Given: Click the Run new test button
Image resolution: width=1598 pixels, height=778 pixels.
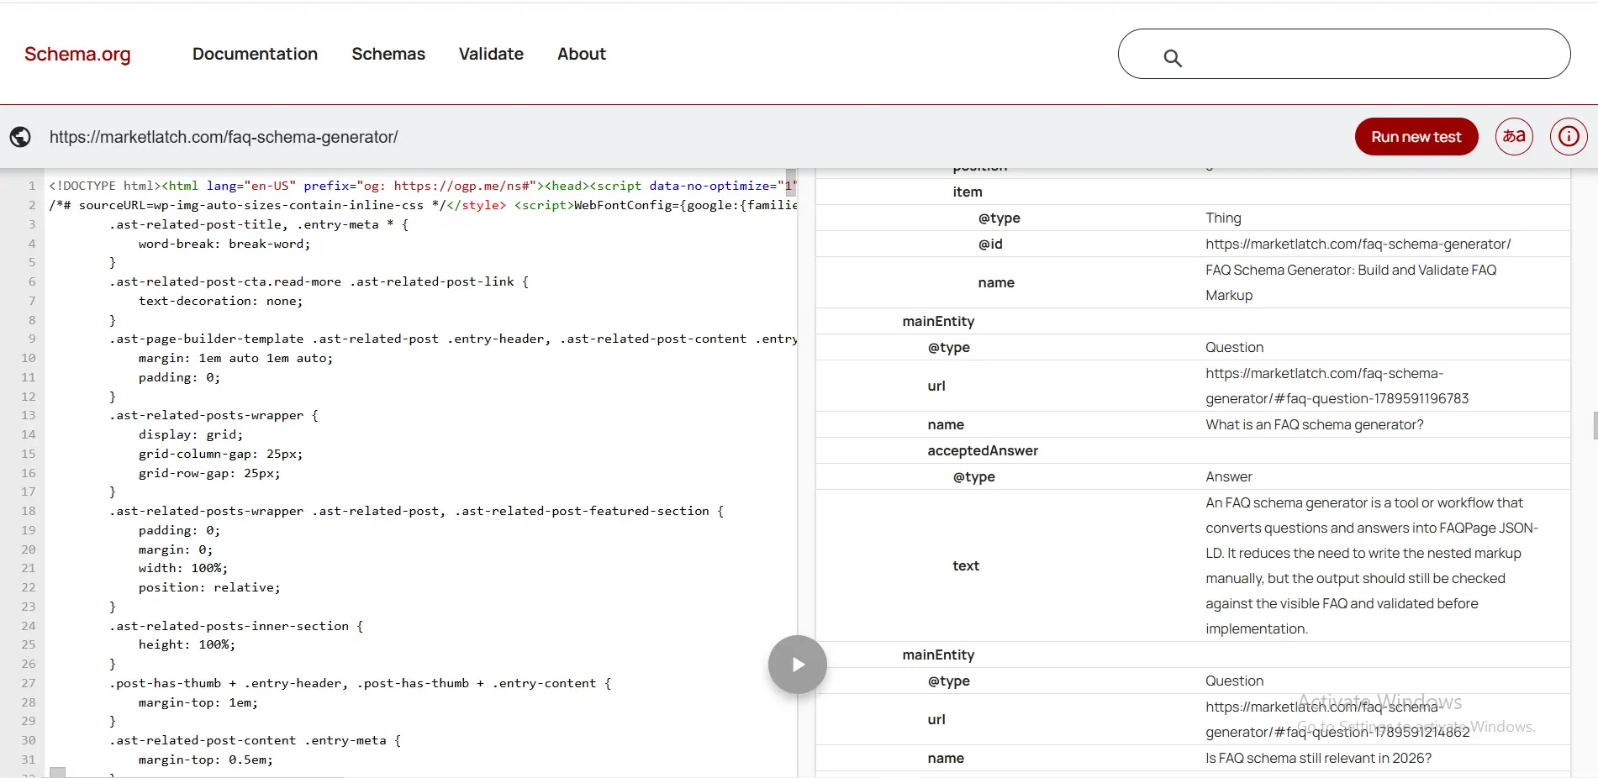Looking at the screenshot, I should (x=1416, y=137).
